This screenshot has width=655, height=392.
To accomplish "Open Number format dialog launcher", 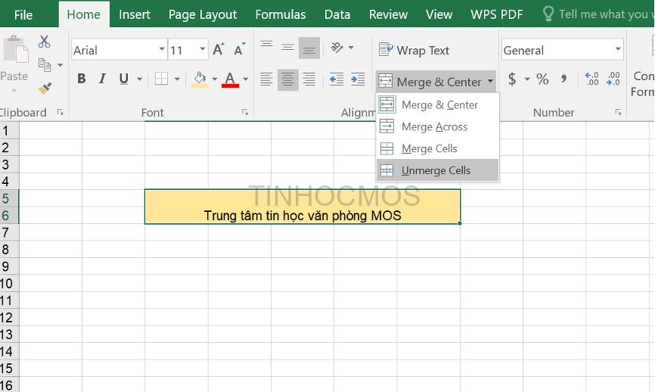I will 618,112.
